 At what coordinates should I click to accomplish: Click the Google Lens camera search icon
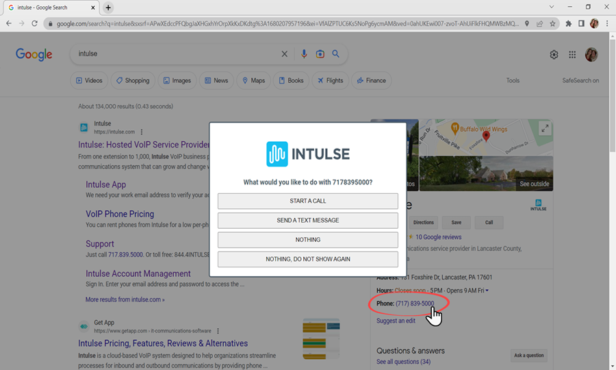(320, 54)
